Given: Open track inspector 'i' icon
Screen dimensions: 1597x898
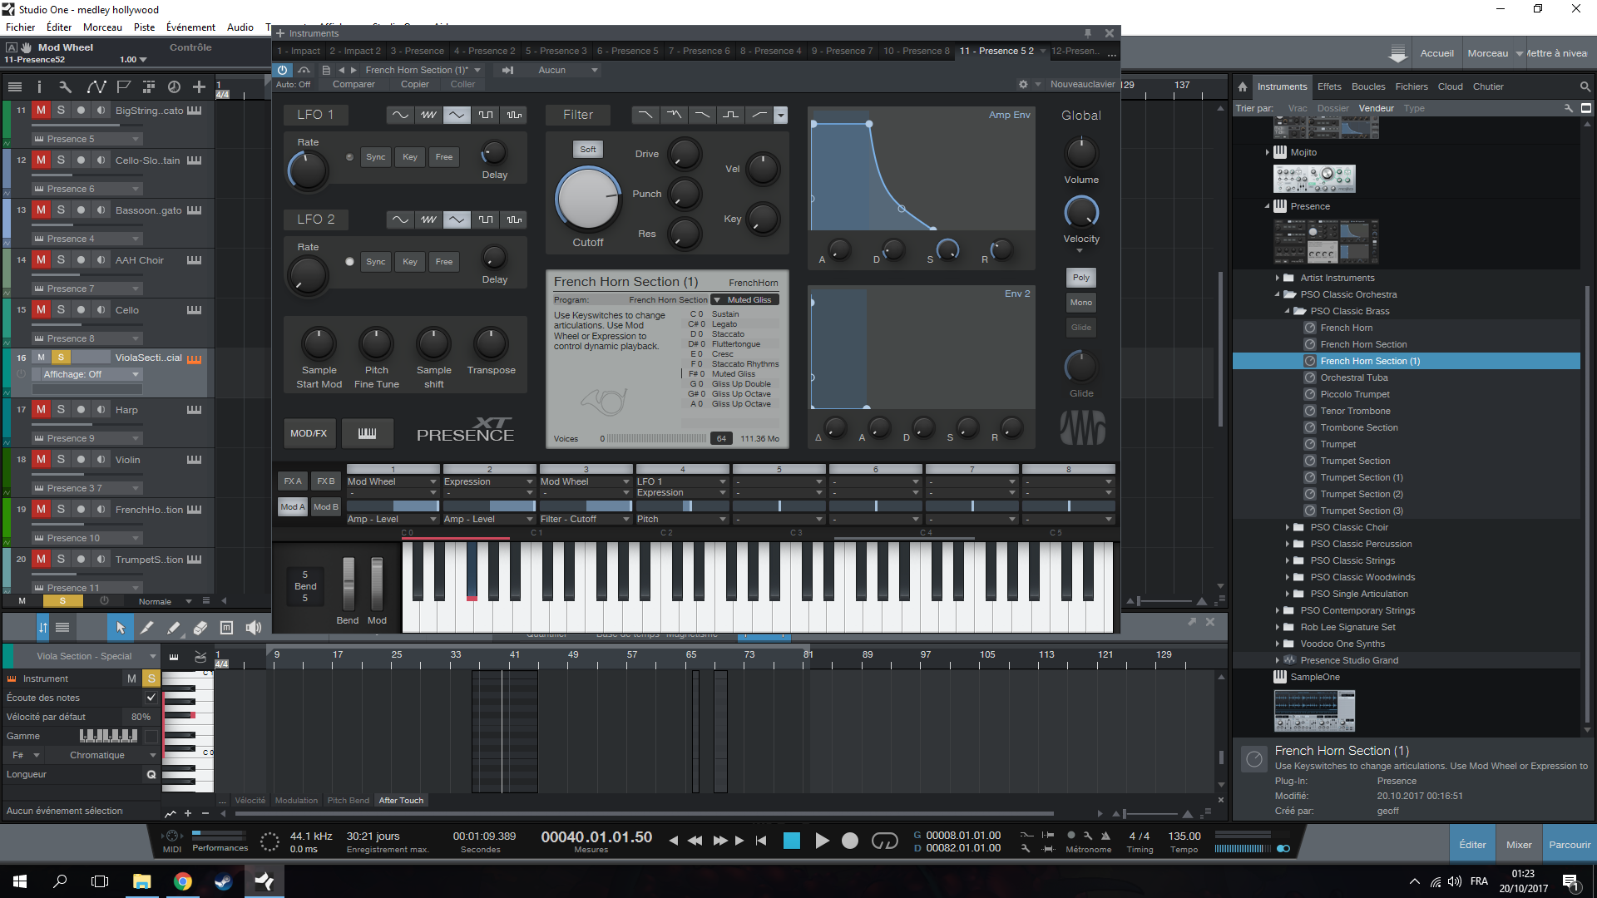Looking at the screenshot, I should (39, 86).
